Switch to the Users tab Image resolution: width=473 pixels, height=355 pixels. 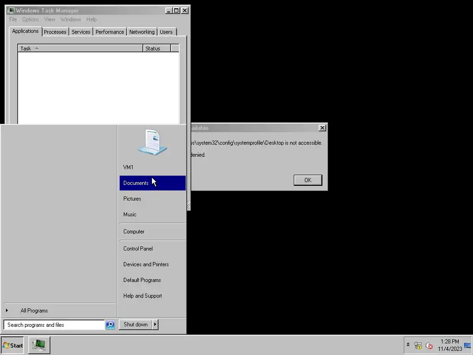pyautogui.click(x=166, y=32)
